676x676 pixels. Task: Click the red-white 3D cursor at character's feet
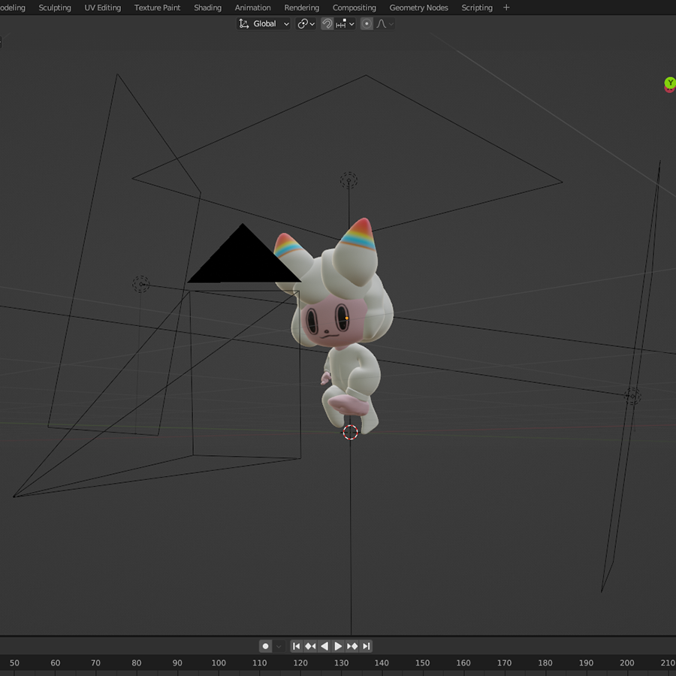pyautogui.click(x=351, y=432)
